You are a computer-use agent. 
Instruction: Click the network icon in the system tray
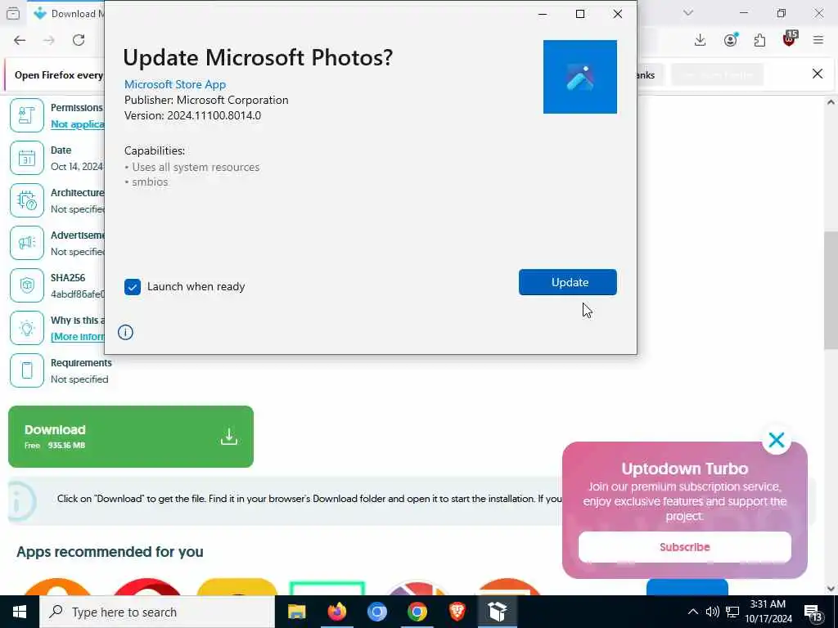point(732,612)
